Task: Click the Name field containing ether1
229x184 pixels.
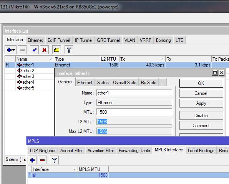Action: pyautogui.click(x=134, y=93)
